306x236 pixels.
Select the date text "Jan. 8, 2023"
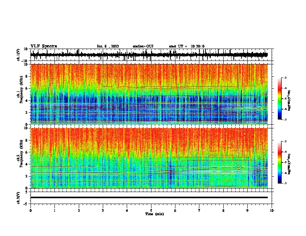pyautogui.click(x=108, y=46)
